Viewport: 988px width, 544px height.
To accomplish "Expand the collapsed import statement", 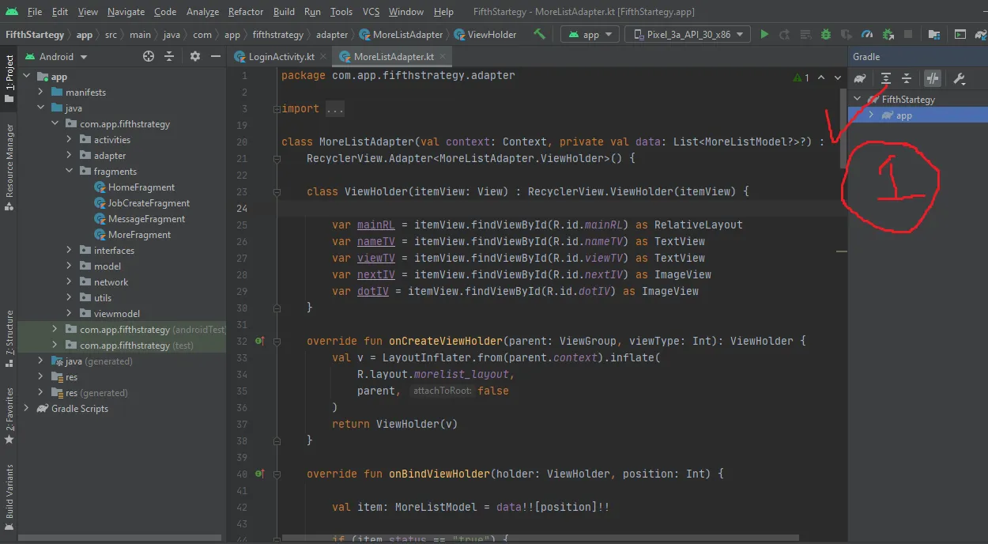I will [334, 109].
